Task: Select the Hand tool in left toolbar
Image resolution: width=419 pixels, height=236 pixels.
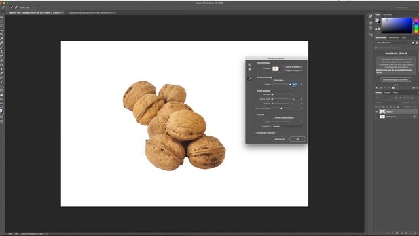Action: point(1,94)
